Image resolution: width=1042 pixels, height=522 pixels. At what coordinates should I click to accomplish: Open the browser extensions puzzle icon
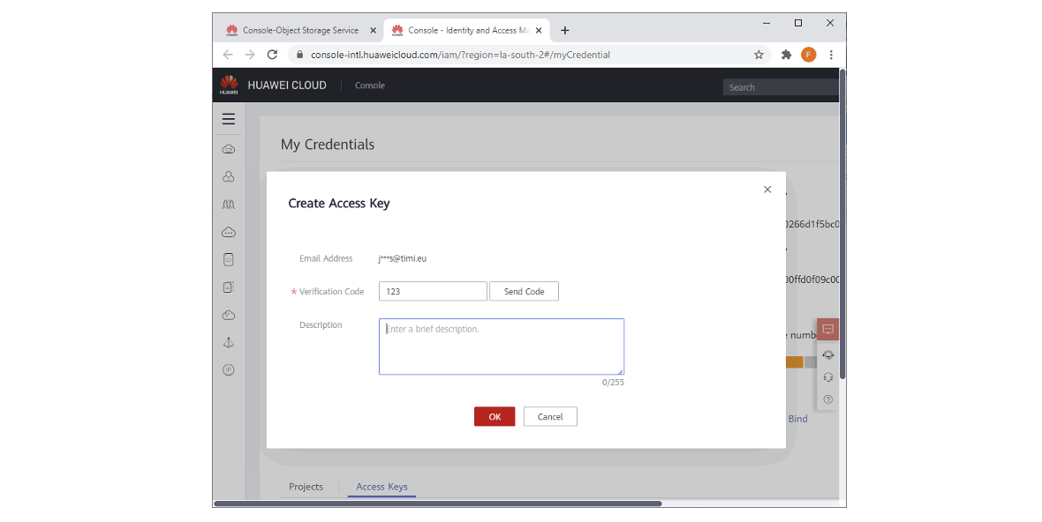[x=786, y=55]
